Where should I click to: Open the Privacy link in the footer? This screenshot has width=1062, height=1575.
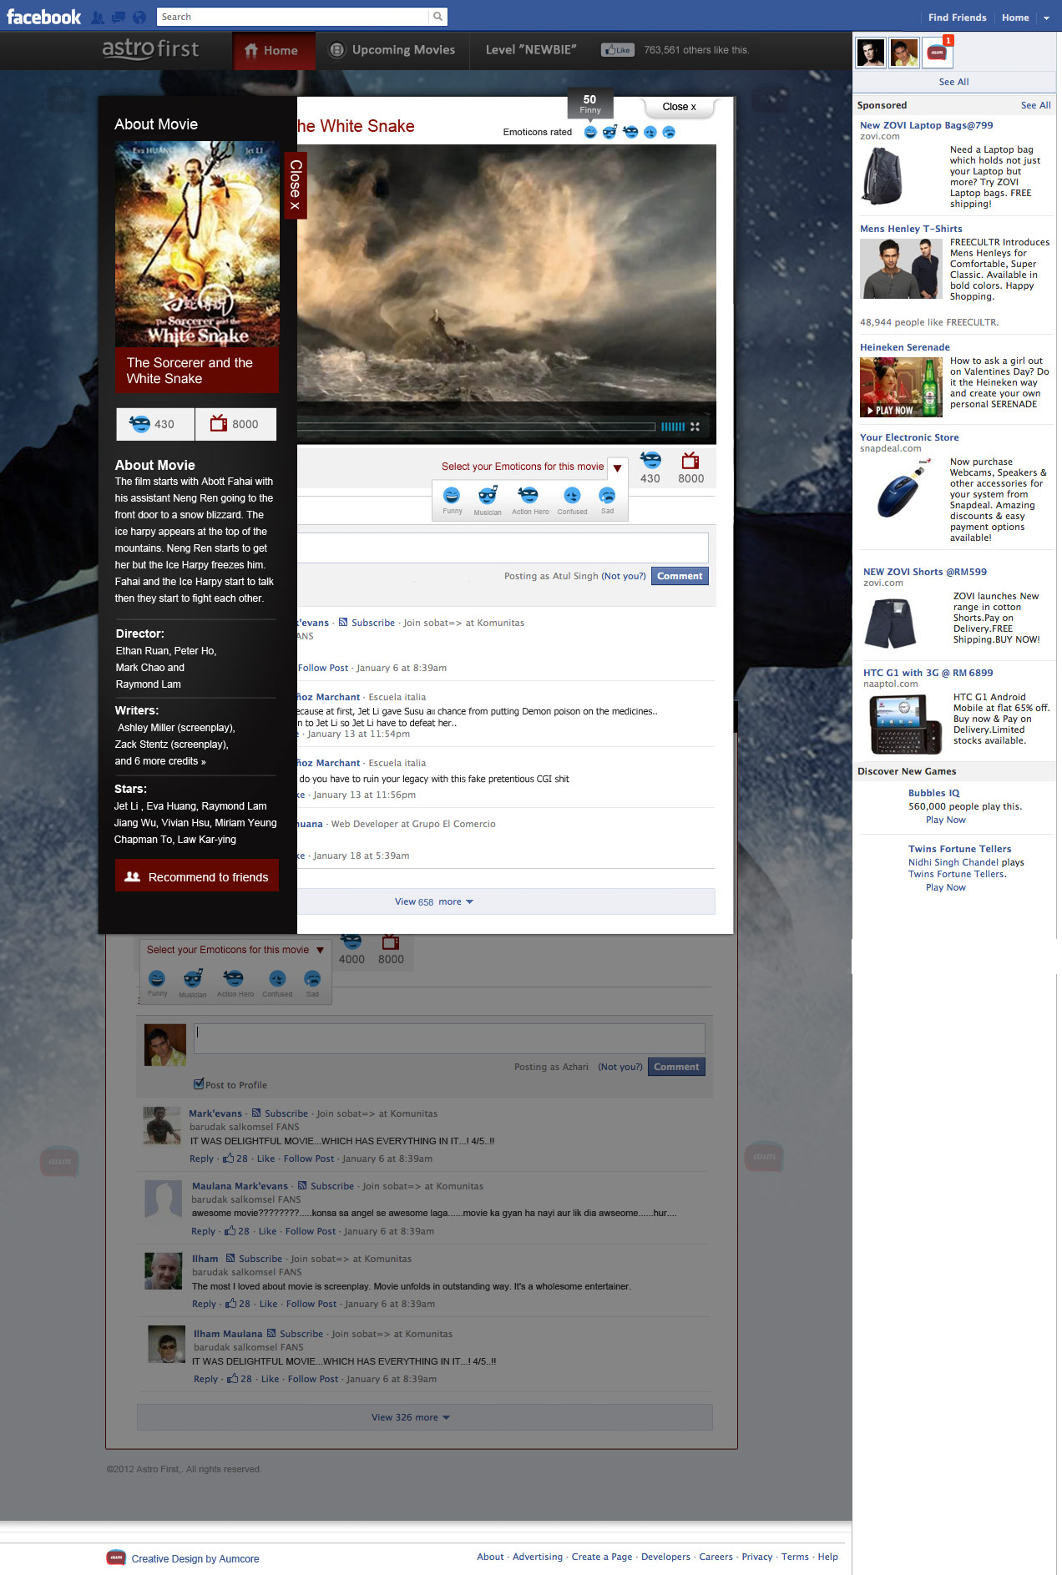(756, 1557)
